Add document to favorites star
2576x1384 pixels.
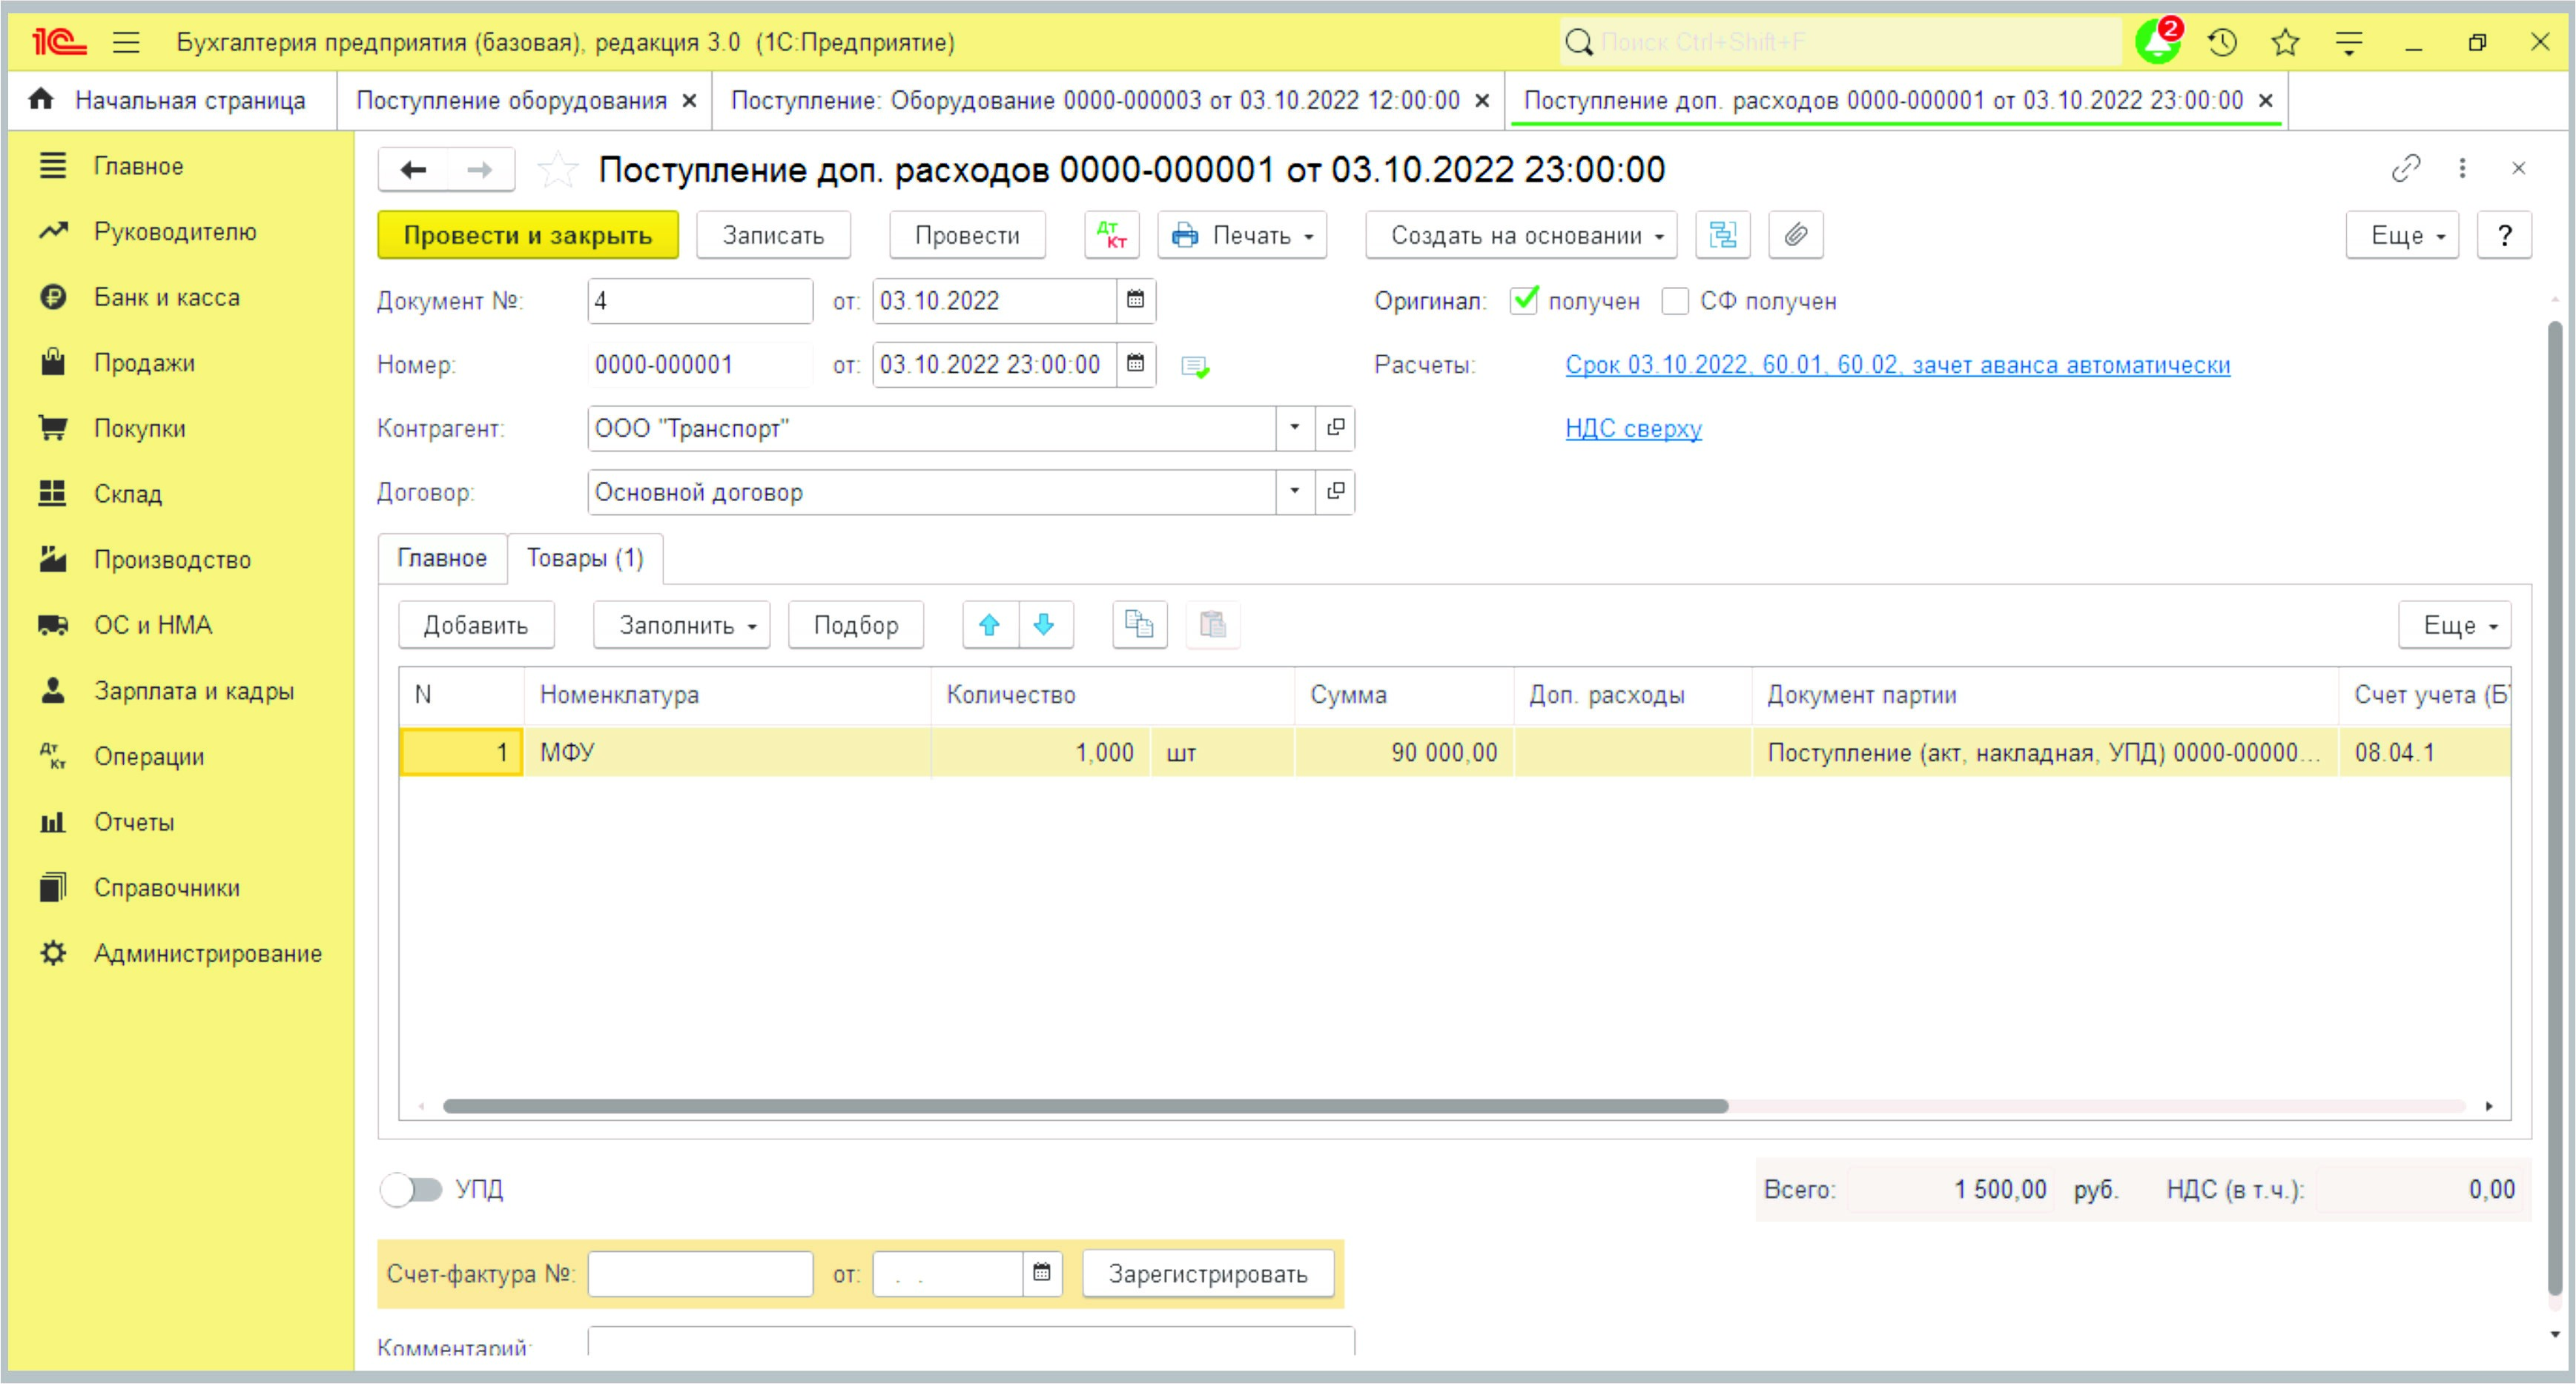click(x=557, y=170)
